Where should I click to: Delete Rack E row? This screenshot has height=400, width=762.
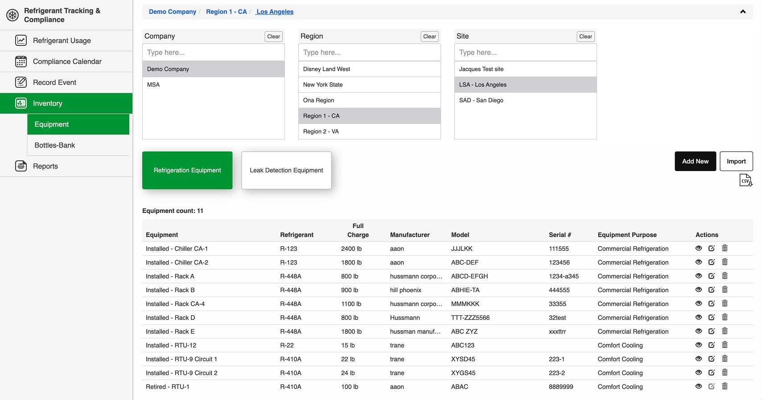pos(725,331)
